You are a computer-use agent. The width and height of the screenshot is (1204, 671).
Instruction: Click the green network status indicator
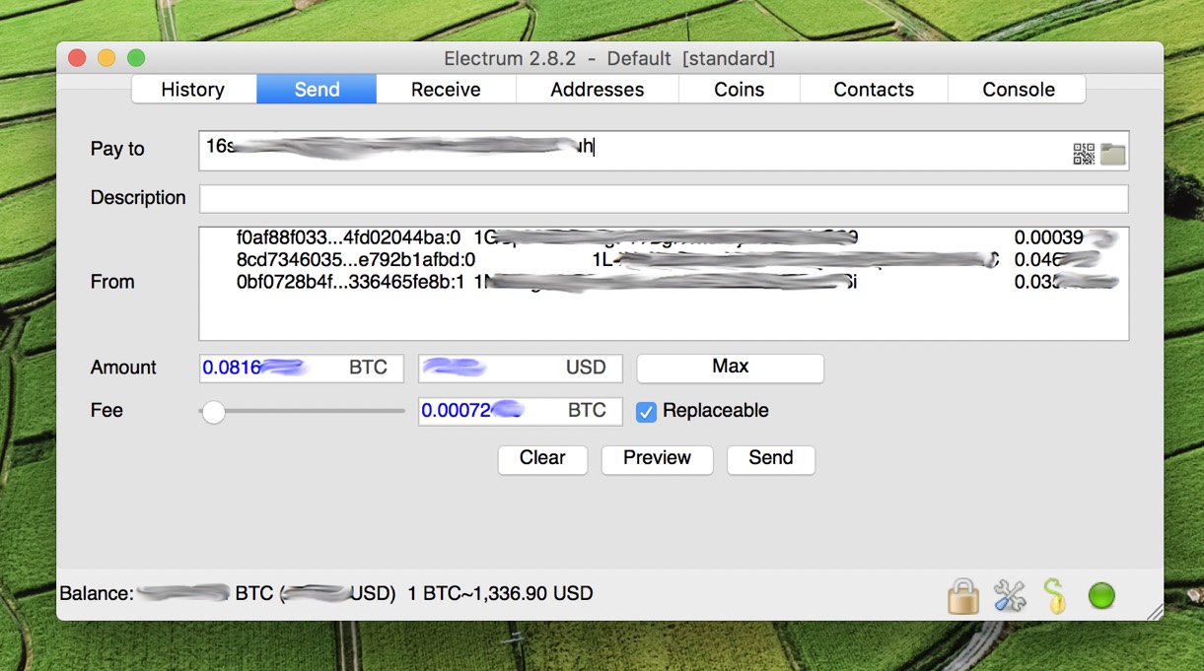[x=1101, y=595]
